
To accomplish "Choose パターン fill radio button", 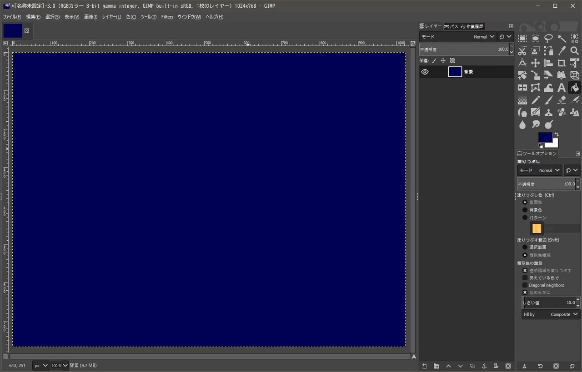I will (x=525, y=218).
